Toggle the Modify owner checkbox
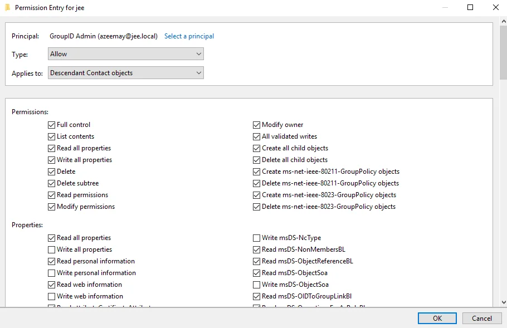Screen dimensions: 507x328 coord(256,125)
